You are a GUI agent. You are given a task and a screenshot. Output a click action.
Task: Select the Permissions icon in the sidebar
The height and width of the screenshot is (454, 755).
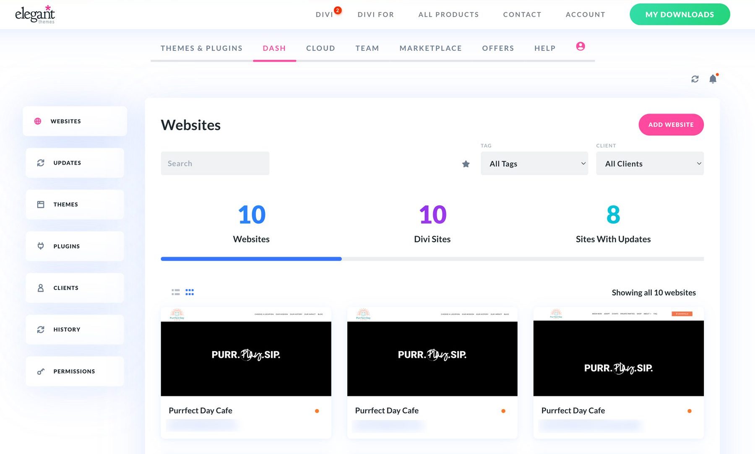[40, 371]
